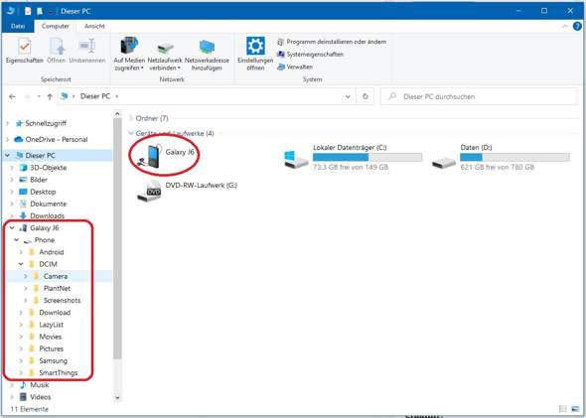
Task: Click Dieser PC breadcrumb in address bar
Action: [95, 96]
